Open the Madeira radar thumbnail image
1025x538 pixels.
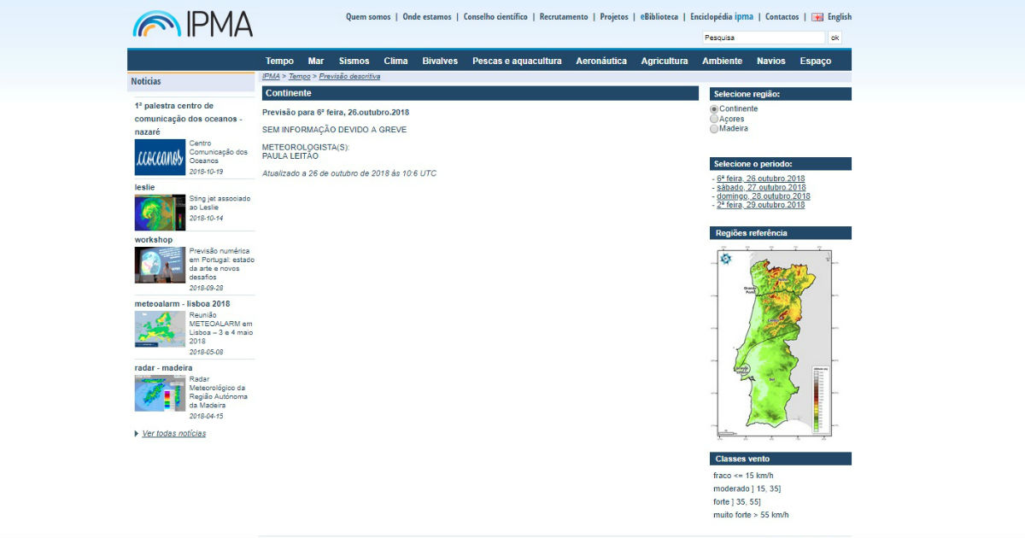click(160, 393)
